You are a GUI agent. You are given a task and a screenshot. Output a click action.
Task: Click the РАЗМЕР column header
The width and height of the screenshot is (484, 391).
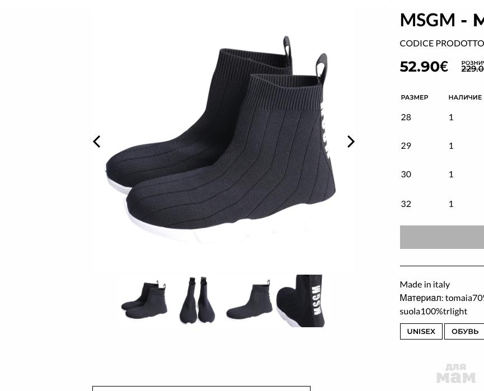(415, 97)
